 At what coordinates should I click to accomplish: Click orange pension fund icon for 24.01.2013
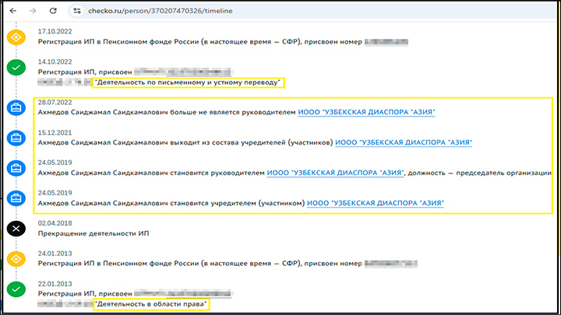click(x=16, y=258)
